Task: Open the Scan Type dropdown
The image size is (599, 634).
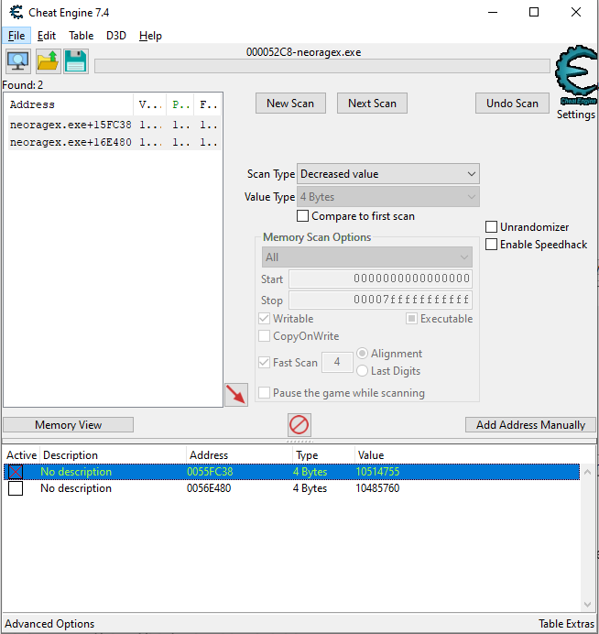Action: [x=388, y=174]
